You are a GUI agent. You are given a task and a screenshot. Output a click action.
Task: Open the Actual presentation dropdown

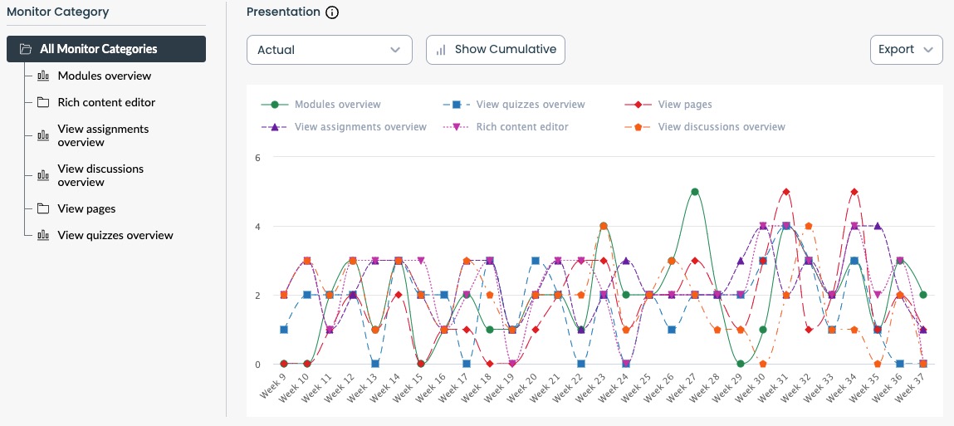point(329,50)
